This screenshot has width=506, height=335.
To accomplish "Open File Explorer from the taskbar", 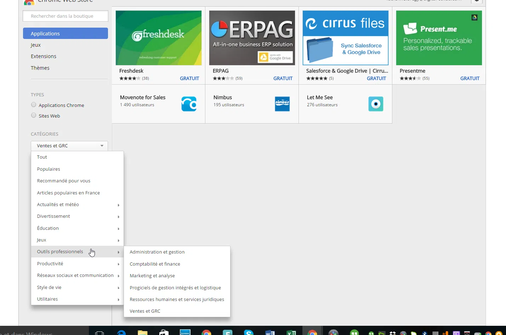I will click(142, 333).
